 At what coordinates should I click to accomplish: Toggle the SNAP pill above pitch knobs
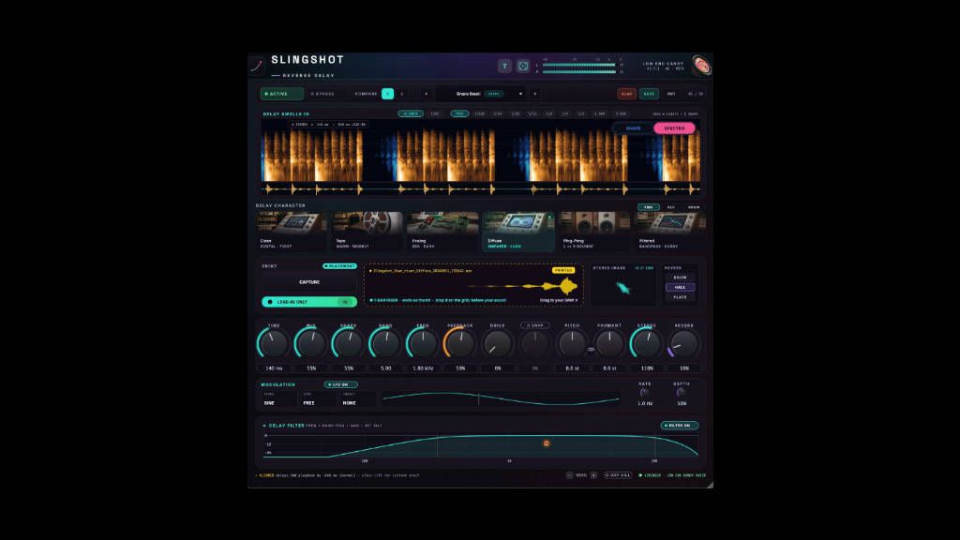pyautogui.click(x=535, y=325)
